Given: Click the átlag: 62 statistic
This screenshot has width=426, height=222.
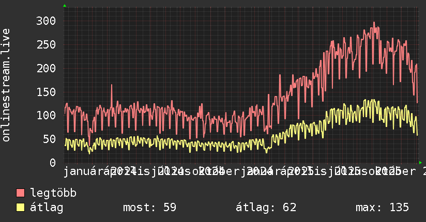Looking at the screenshot, I should (x=266, y=208).
